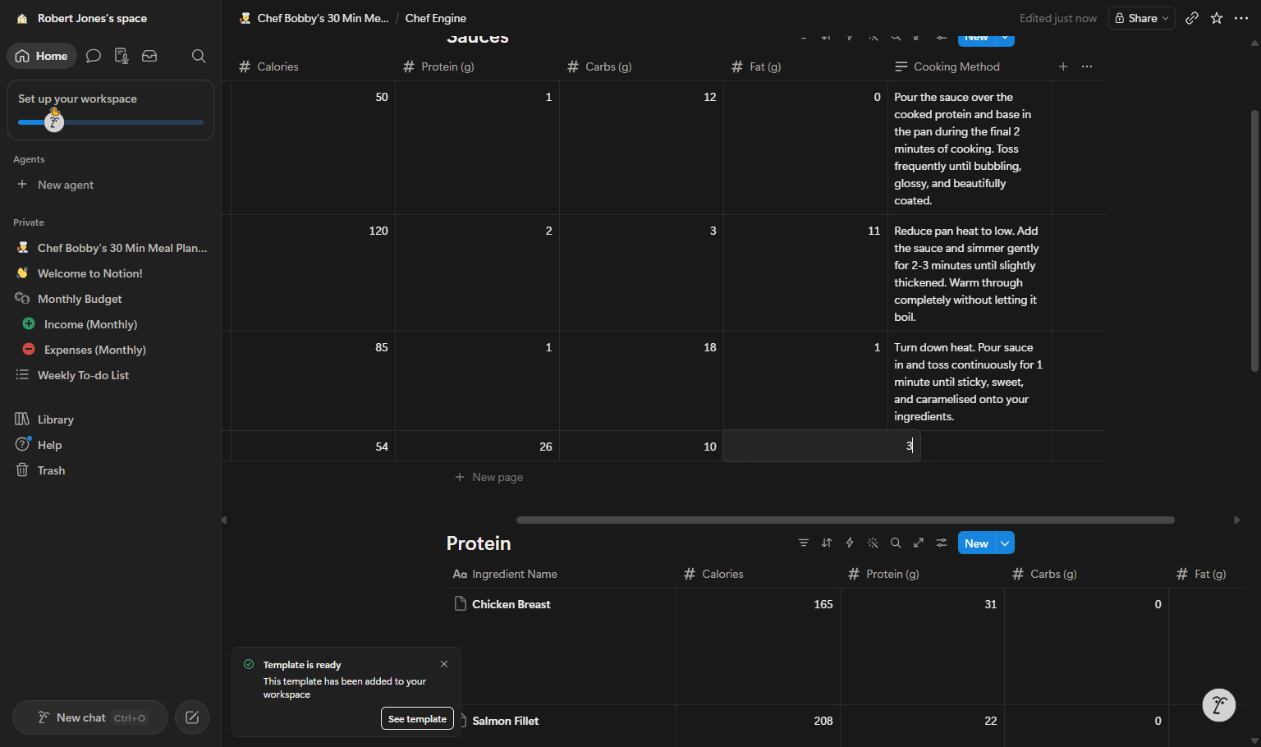Open the column options ellipsis beside plus
Viewport: 1261px width, 747px height.
point(1087,66)
